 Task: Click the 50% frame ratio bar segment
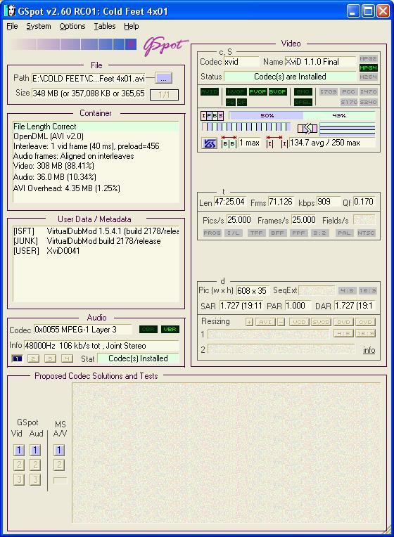point(266,116)
